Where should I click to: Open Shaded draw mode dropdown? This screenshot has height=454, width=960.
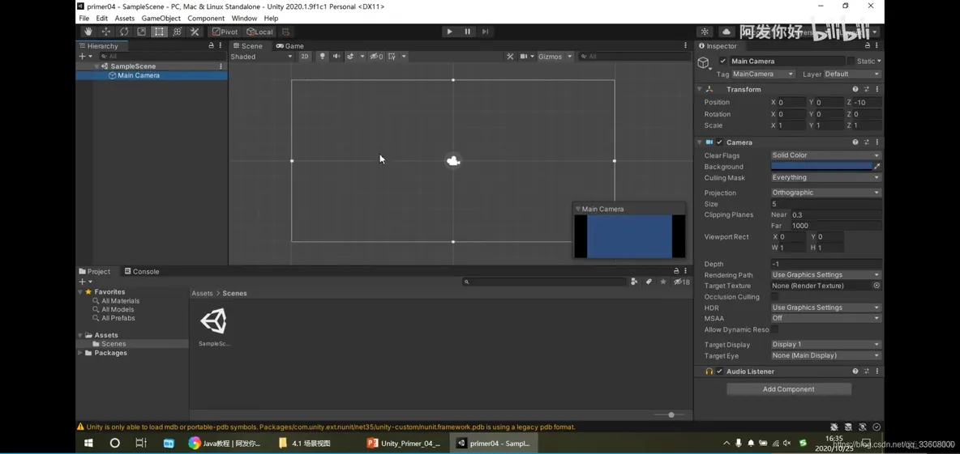pos(261,56)
